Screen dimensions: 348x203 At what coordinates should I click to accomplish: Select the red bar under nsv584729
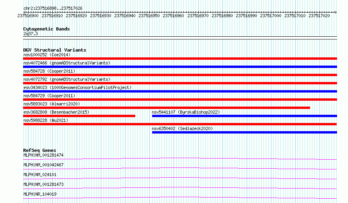point(180,100)
